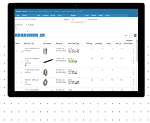150x123 pixels.
Task: Click the Pictures toolbar button
Action: coord(87,16)
